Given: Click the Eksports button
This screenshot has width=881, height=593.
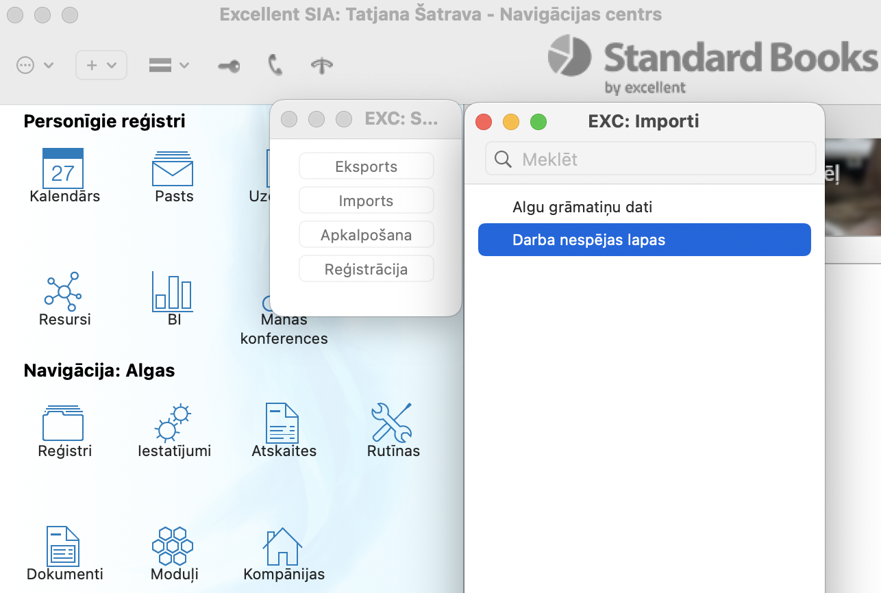Looking at the screenshot, I should coord(367,166).
